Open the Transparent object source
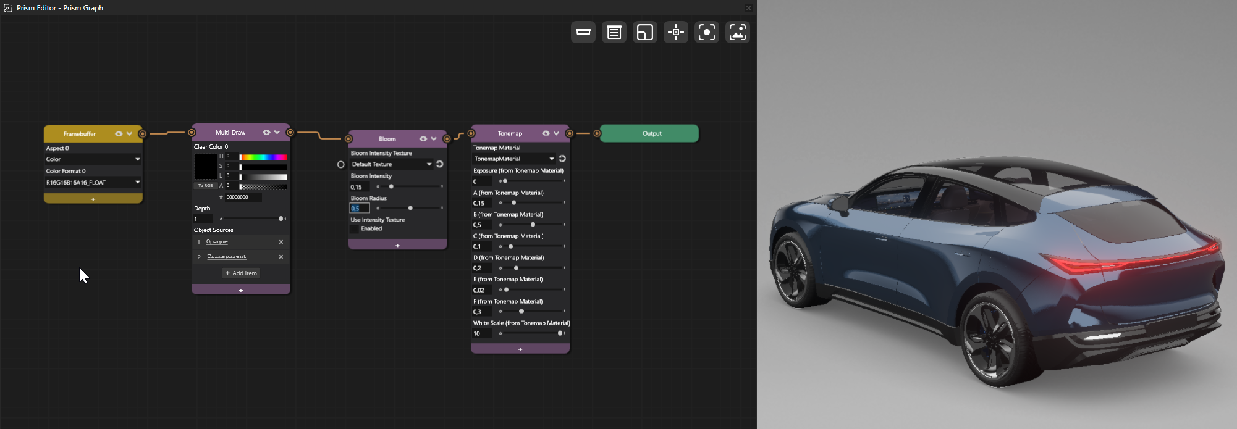1237x429 pixels. coord(227,257)
